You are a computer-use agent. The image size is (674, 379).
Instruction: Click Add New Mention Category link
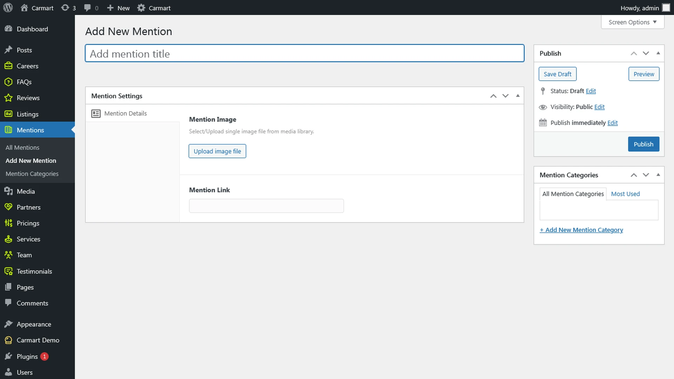tap(581, 230)
